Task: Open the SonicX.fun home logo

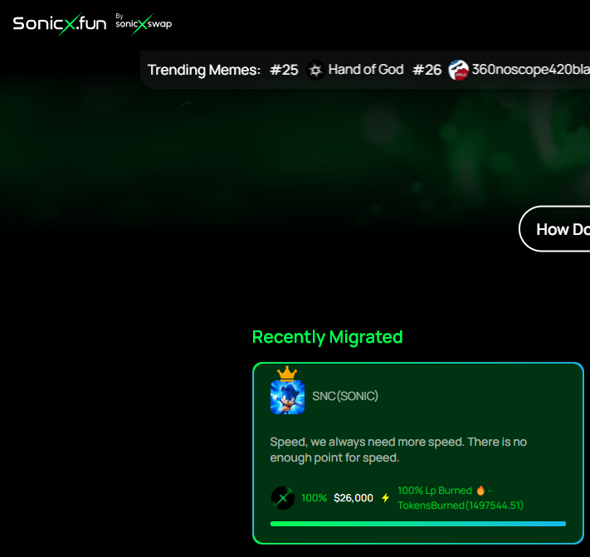Action: coord(60,24)
